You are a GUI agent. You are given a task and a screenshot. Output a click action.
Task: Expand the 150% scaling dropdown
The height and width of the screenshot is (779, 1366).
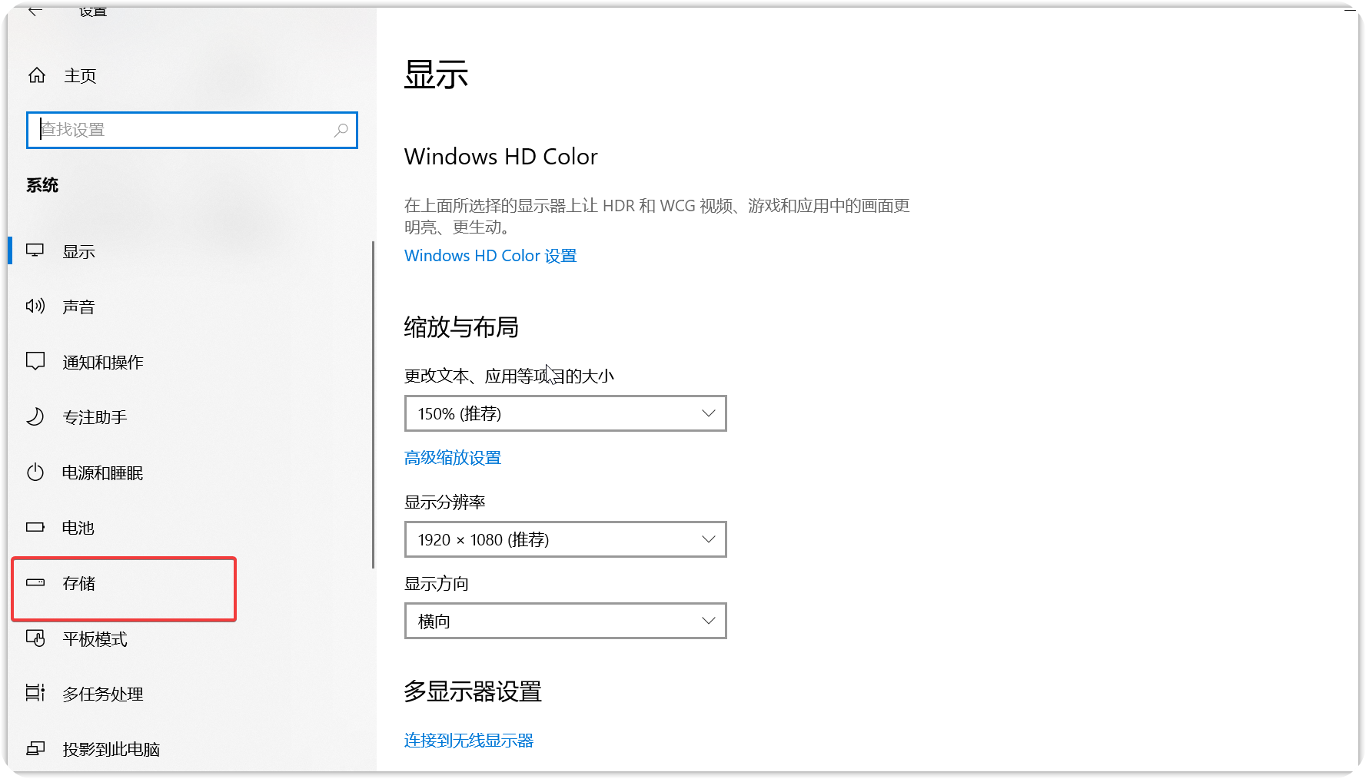tap(565, 413)
